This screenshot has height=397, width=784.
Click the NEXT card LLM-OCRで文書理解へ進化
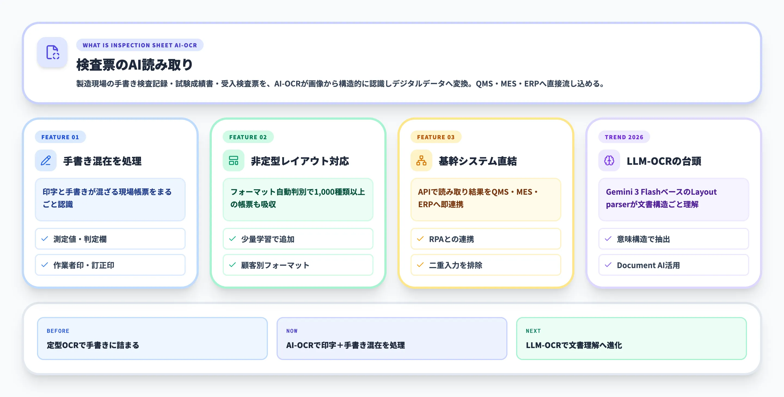click(631, 338)
